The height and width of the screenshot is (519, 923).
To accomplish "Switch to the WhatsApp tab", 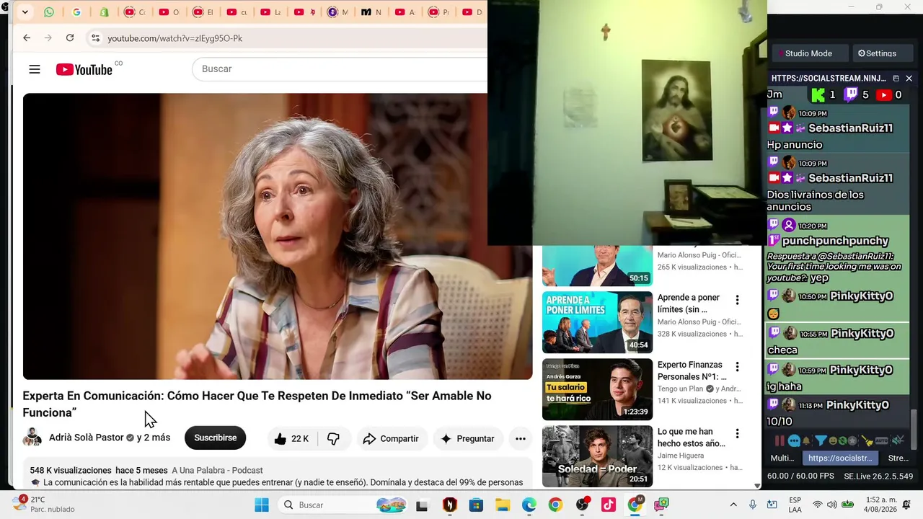I will pos(49,12).
